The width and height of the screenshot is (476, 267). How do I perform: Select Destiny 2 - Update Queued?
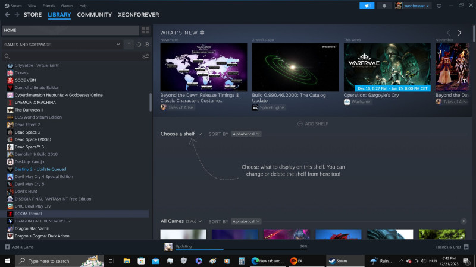[x=40, y=169]
